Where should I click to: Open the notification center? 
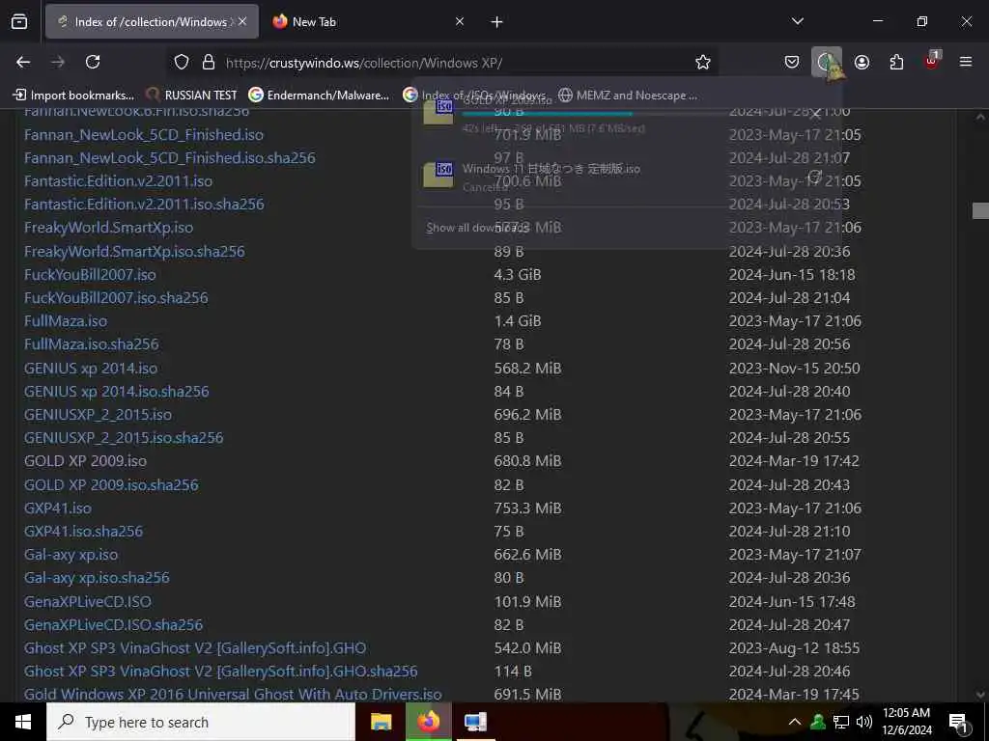(959, 722)
